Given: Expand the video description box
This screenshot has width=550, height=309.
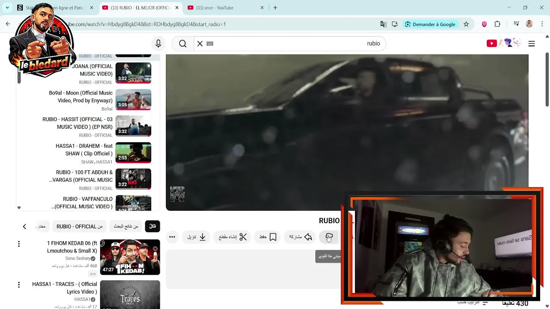Looking at the screenshot, I should click(254, 270).
